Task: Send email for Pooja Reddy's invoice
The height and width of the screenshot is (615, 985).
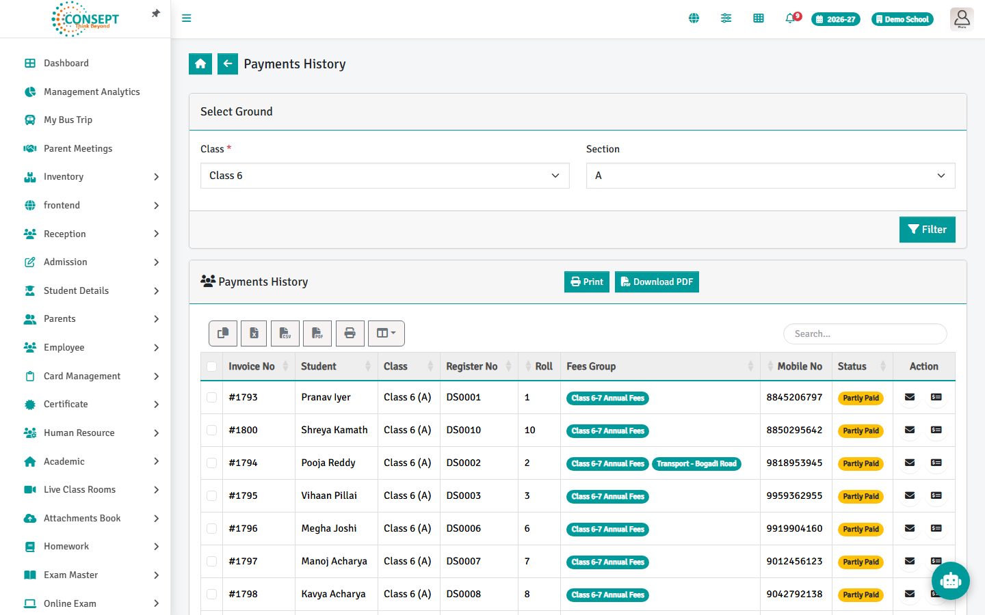Action: pos(910,463)
